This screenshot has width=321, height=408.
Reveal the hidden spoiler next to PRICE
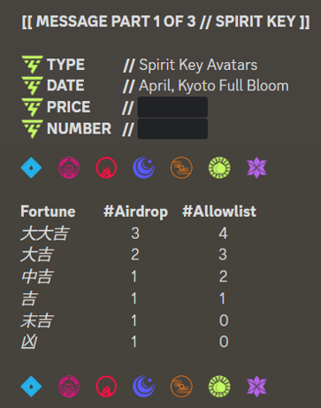(172, 107)
